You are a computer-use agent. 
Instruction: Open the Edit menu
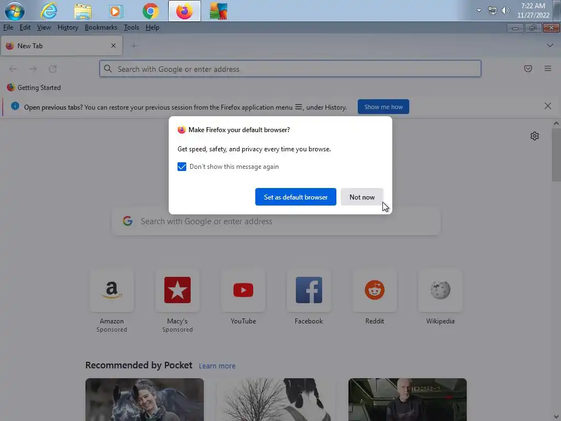25,27
